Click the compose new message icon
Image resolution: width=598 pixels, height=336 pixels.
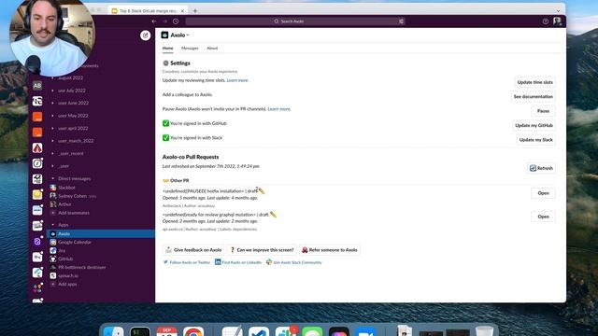(x=146, y=35)
